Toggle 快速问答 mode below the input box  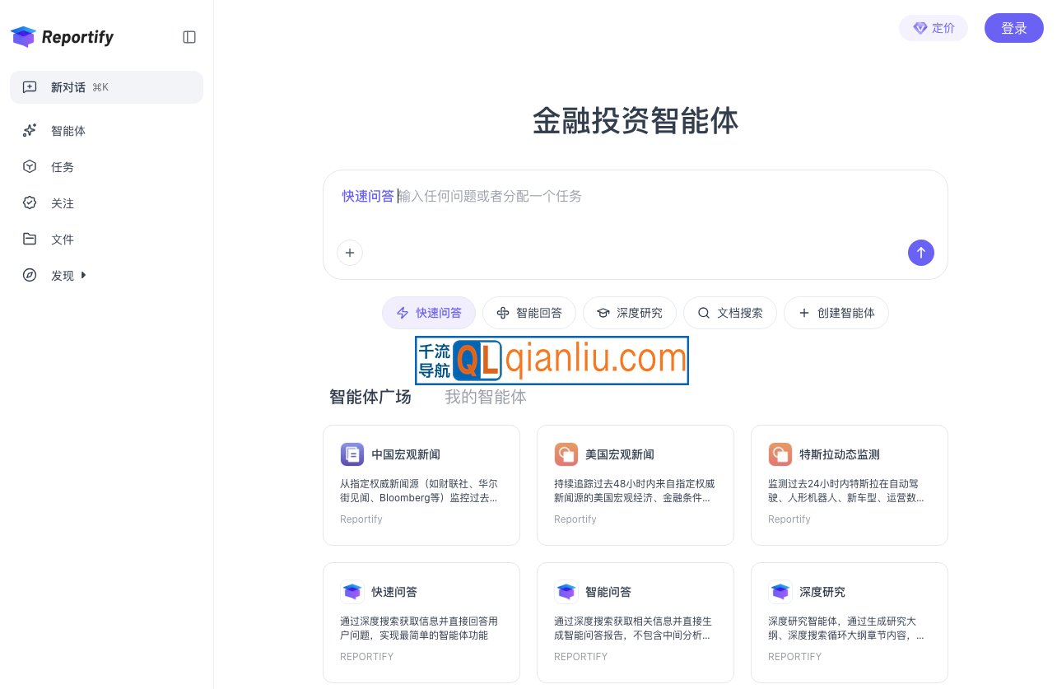(x=429, y=313)
